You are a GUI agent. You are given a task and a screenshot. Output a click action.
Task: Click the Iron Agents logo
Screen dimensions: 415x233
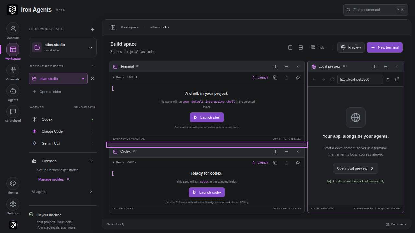pyautogui.click(x=12, y=10)
